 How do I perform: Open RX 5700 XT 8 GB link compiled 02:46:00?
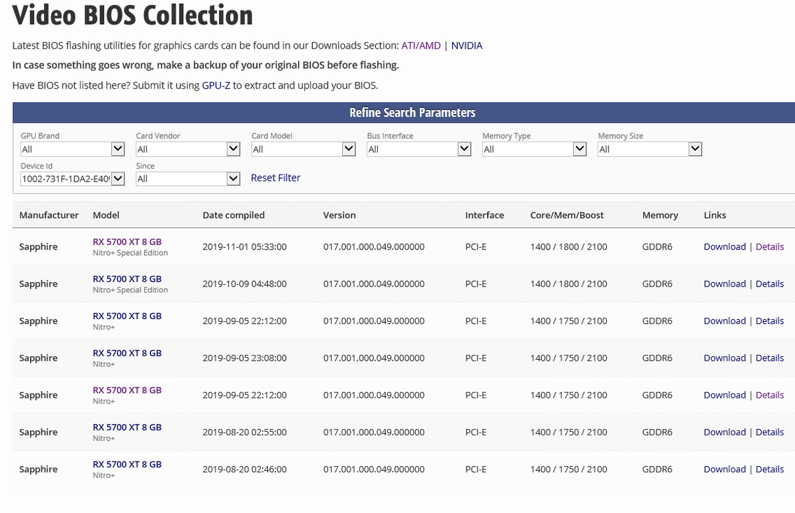click(127, 465)
